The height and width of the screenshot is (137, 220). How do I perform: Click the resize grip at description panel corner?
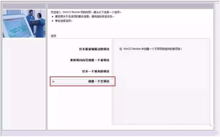click(211, 125)
